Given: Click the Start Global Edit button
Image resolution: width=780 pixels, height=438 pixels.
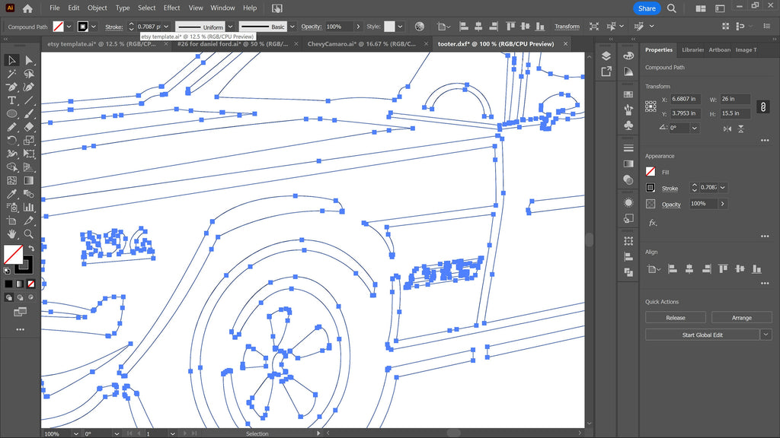Looking at the screenshot, I should (702, 335).
